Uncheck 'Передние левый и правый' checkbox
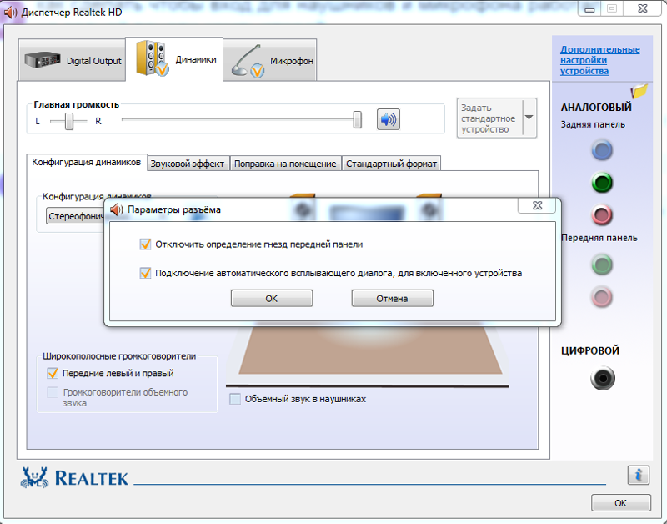 click(x=53, y=373)
